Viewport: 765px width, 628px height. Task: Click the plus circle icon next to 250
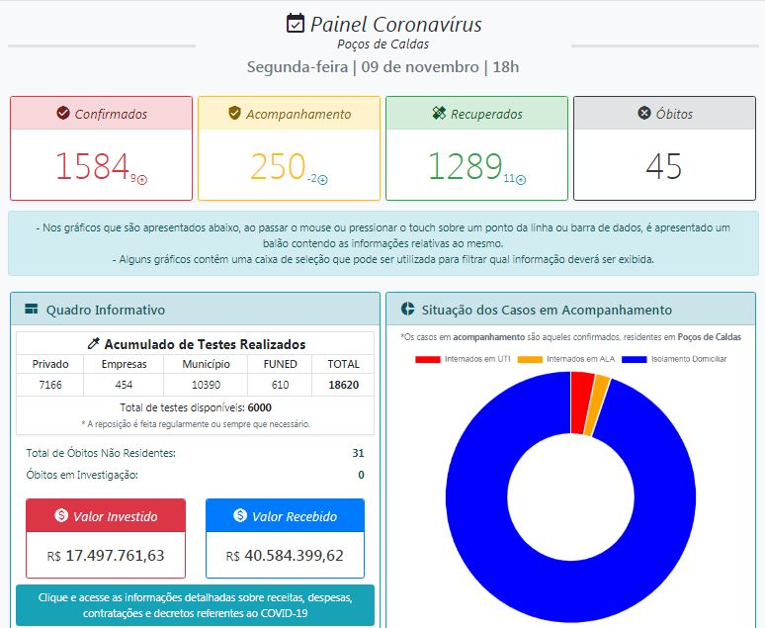tap(322, 180)
